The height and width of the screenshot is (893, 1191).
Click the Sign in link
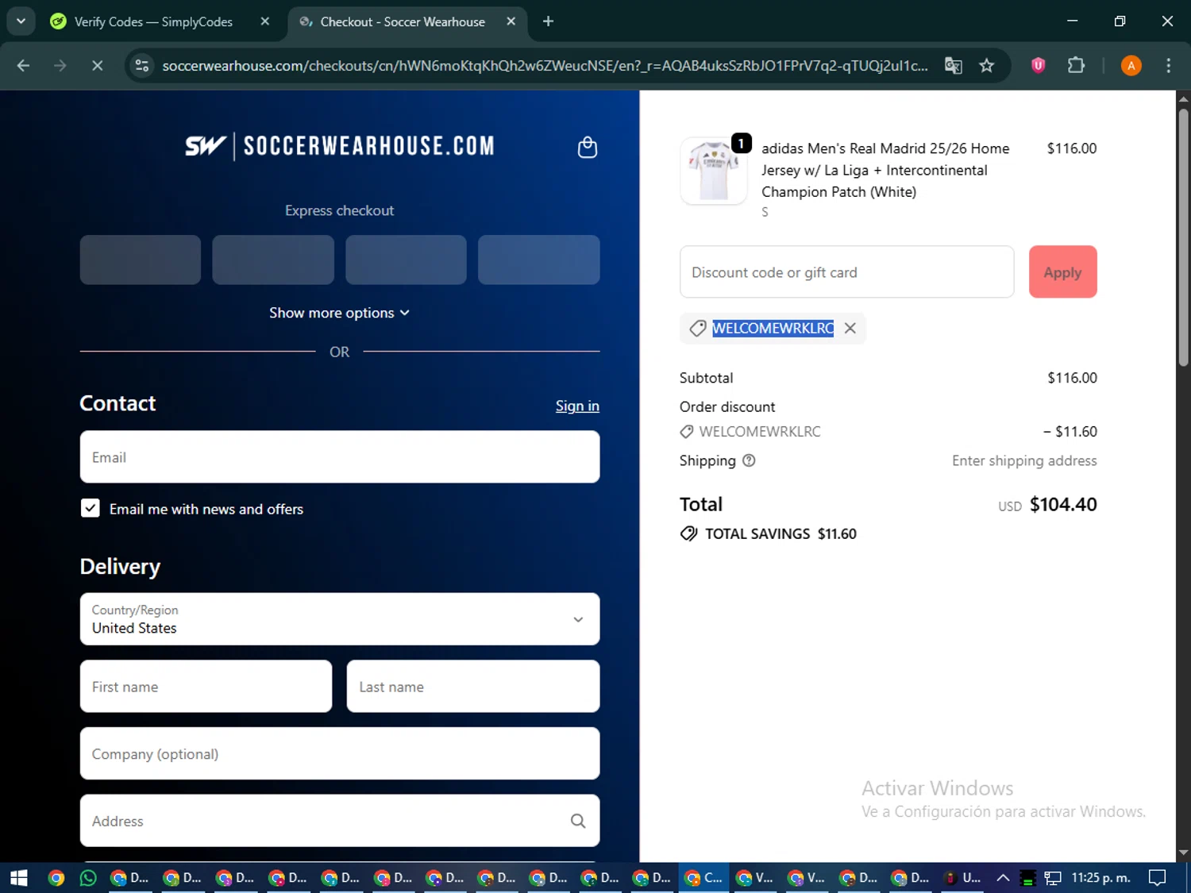click(577, 406)
